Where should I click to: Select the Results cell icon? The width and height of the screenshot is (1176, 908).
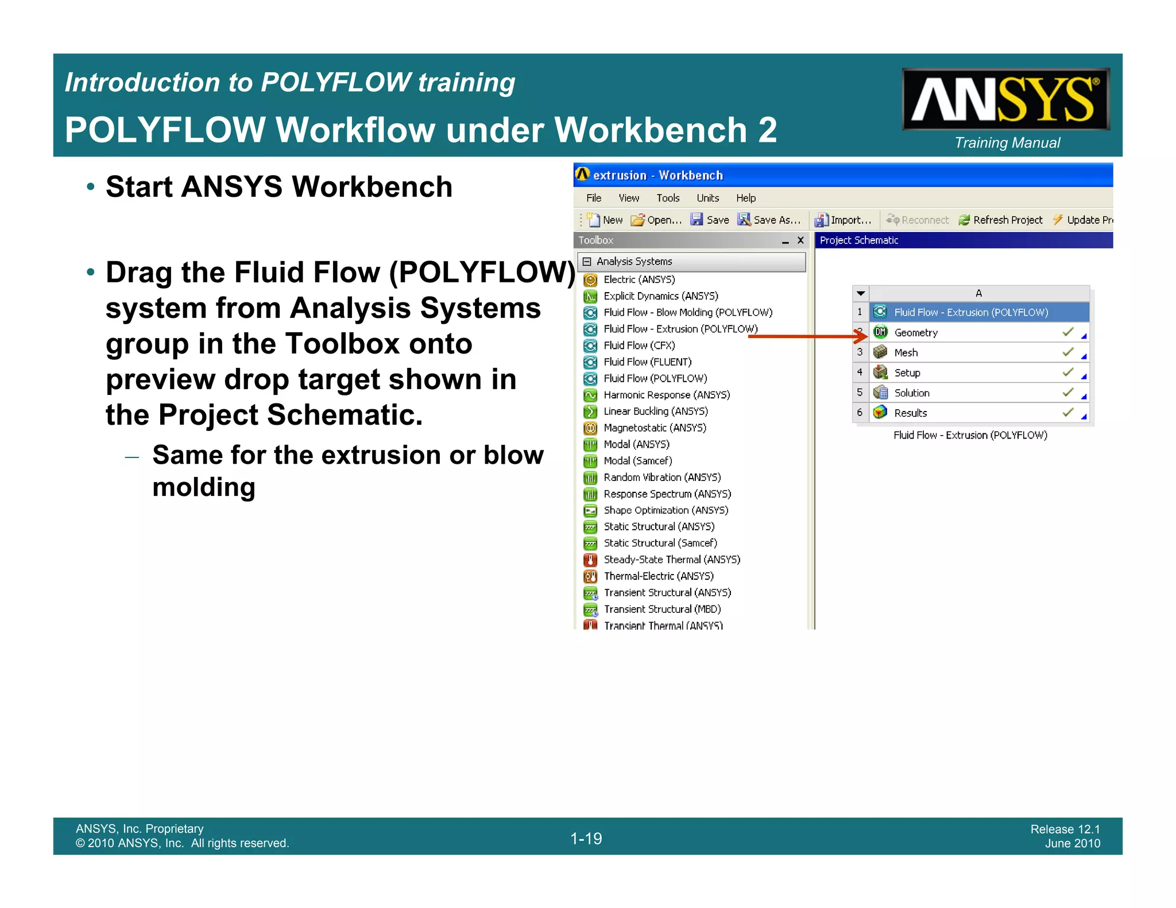[880, 413]
